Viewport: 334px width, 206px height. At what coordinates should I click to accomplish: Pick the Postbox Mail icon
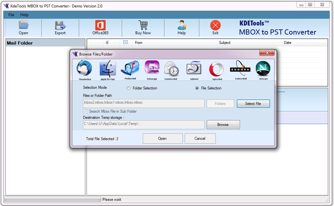click(x=130, y=69)
